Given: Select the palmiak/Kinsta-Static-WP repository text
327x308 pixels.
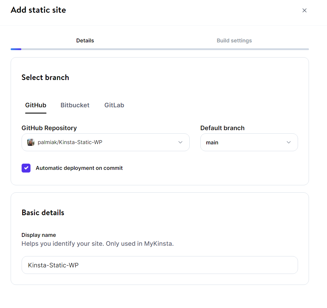Looking at the screenshot, I should pyautogui.click(x=70, y=142).
